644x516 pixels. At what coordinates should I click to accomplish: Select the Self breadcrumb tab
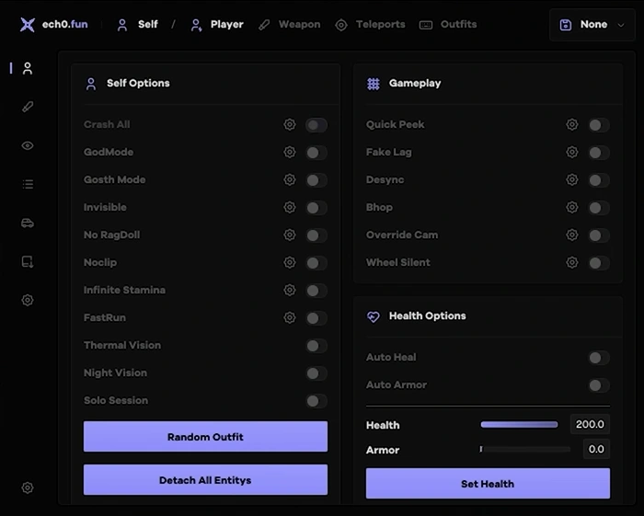point(138,25)
